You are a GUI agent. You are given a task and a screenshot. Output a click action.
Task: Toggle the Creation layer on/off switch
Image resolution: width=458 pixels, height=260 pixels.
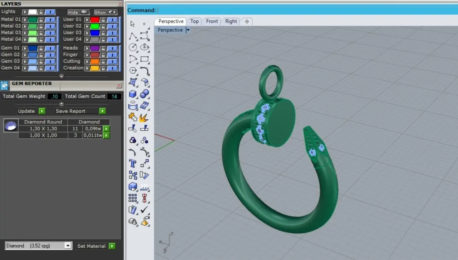coord(112,68)
